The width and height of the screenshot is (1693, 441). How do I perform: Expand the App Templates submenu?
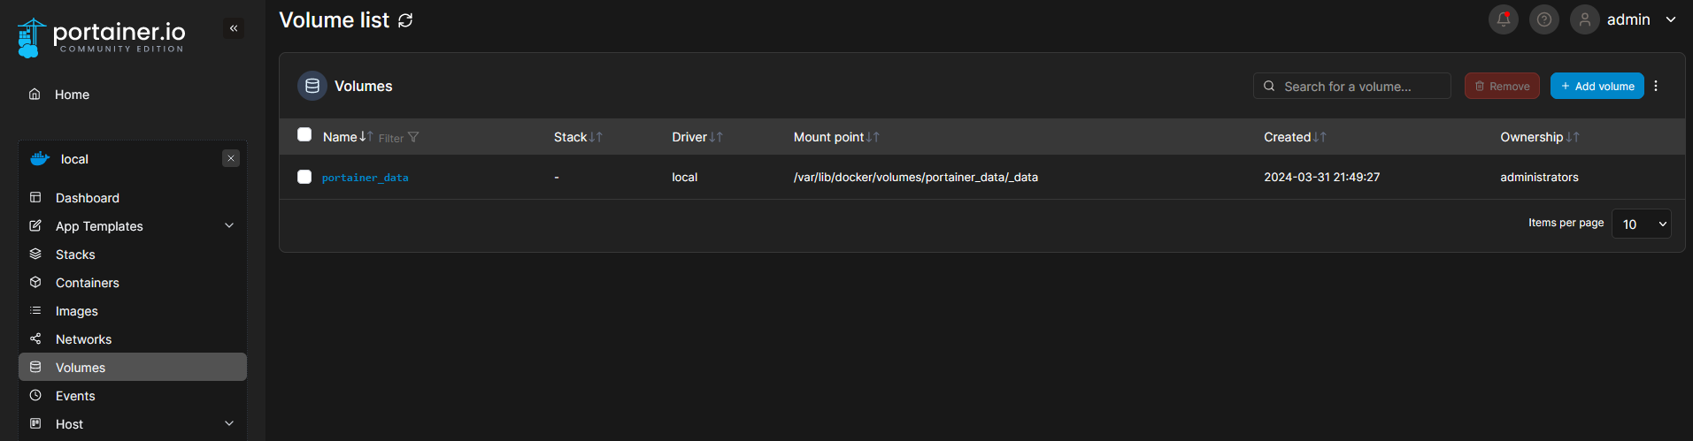pos(229,225)
